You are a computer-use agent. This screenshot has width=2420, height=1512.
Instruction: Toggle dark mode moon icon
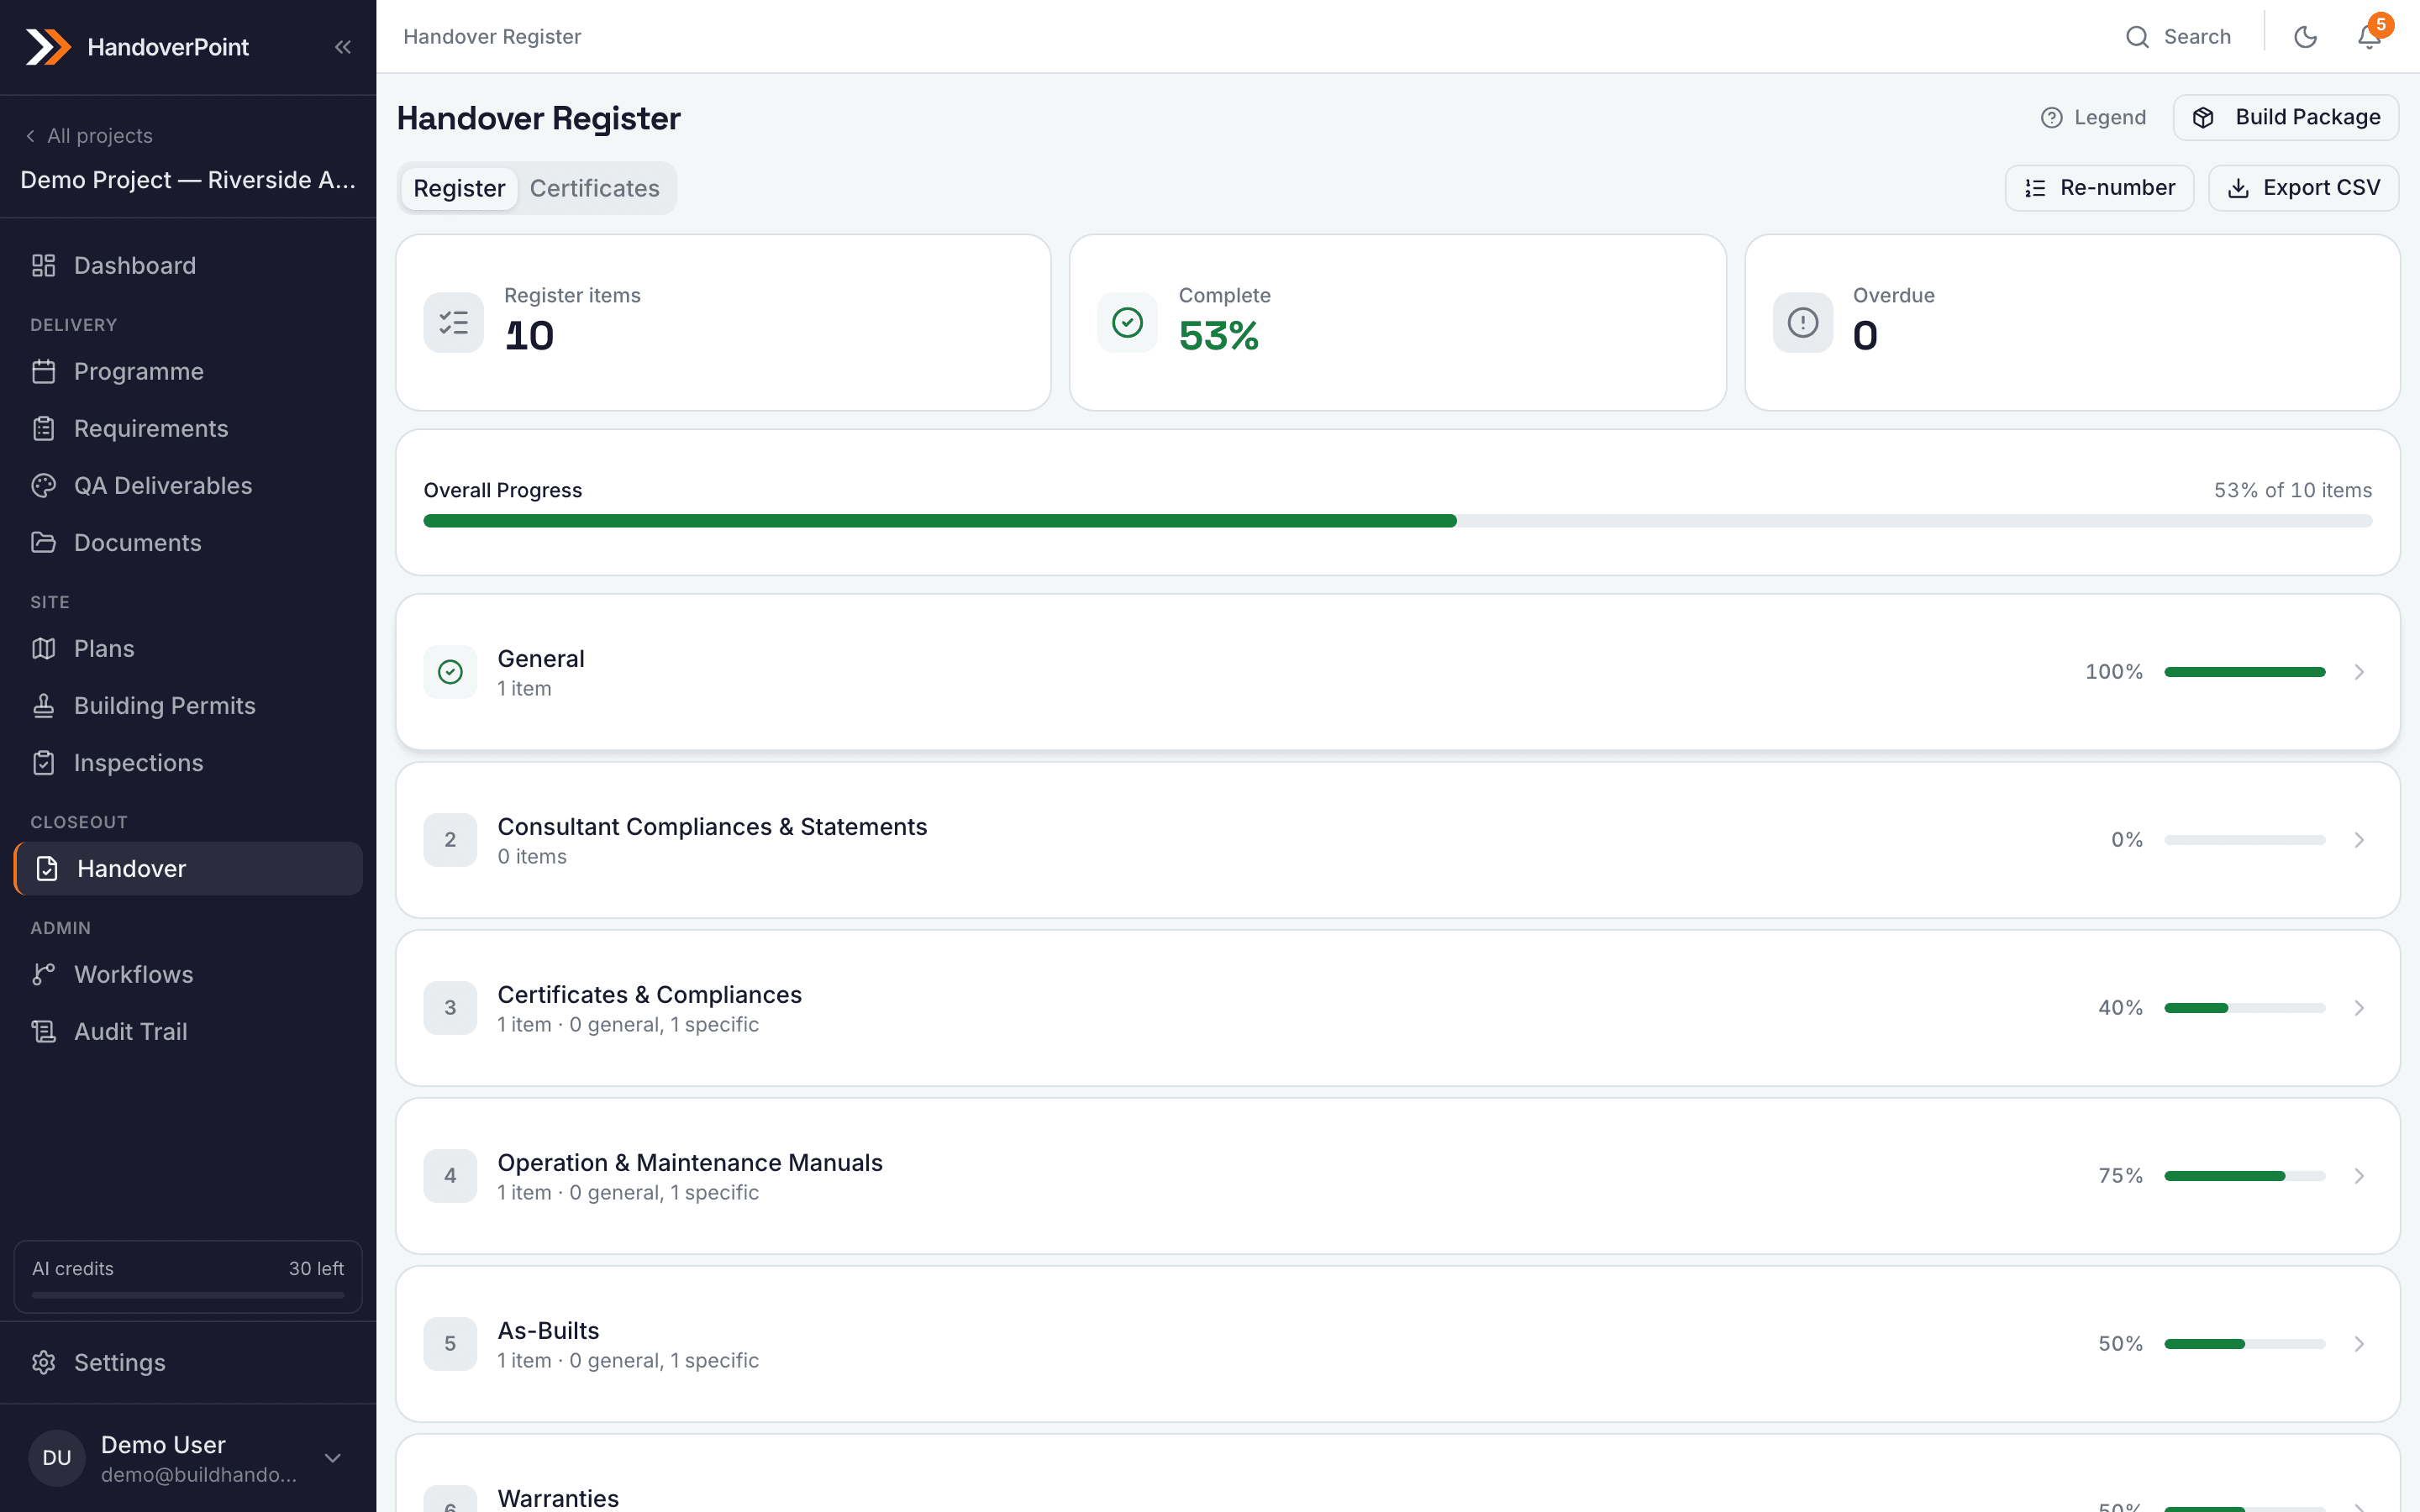point(2305,37)
